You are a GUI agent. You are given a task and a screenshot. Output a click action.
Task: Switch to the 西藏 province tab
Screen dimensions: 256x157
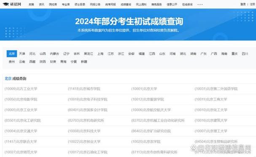[32, 62]
